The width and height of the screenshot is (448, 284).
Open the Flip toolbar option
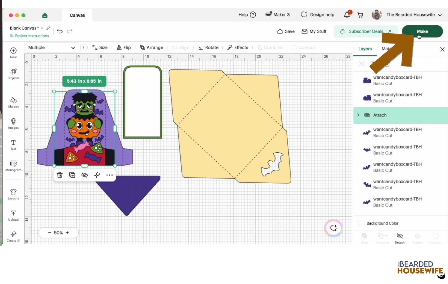click(x=124, y=47)
